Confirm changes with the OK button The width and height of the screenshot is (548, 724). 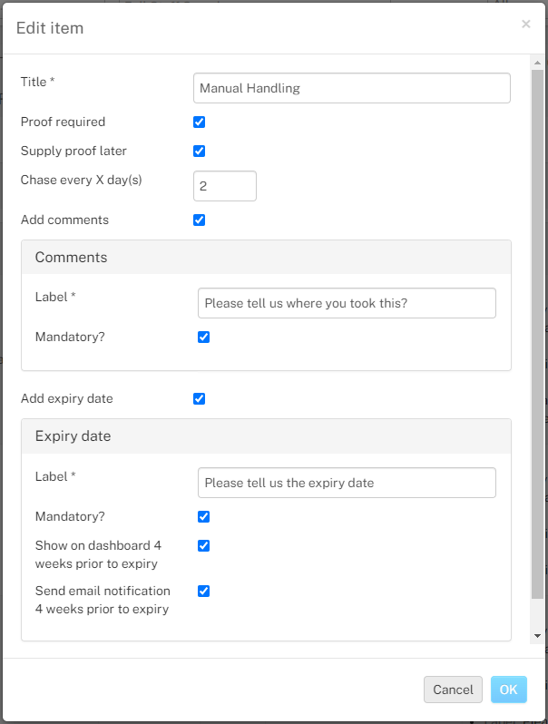(508, 690)
